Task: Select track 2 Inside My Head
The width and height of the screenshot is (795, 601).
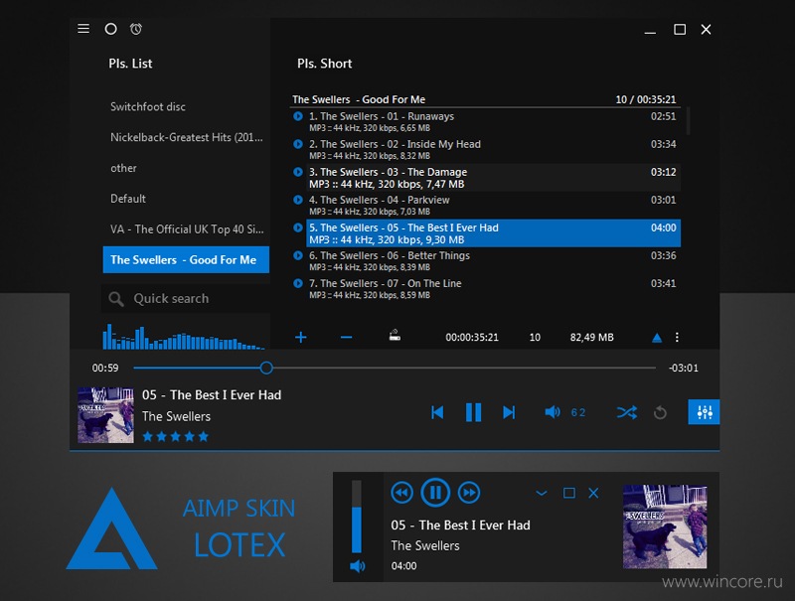Action: click(x=493, y=149)
